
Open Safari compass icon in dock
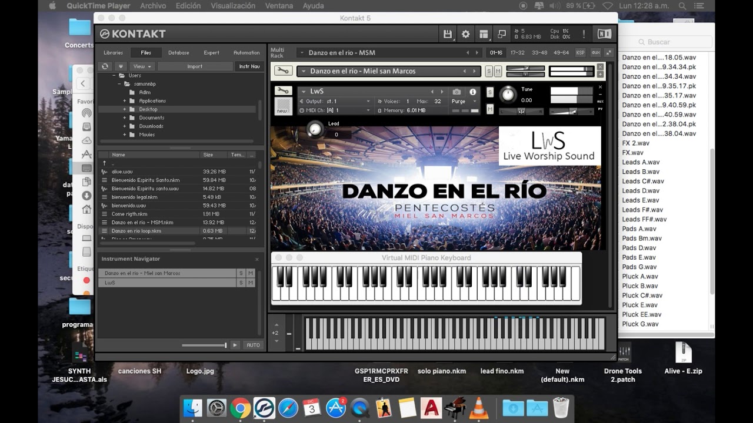(x=288, y=408)
